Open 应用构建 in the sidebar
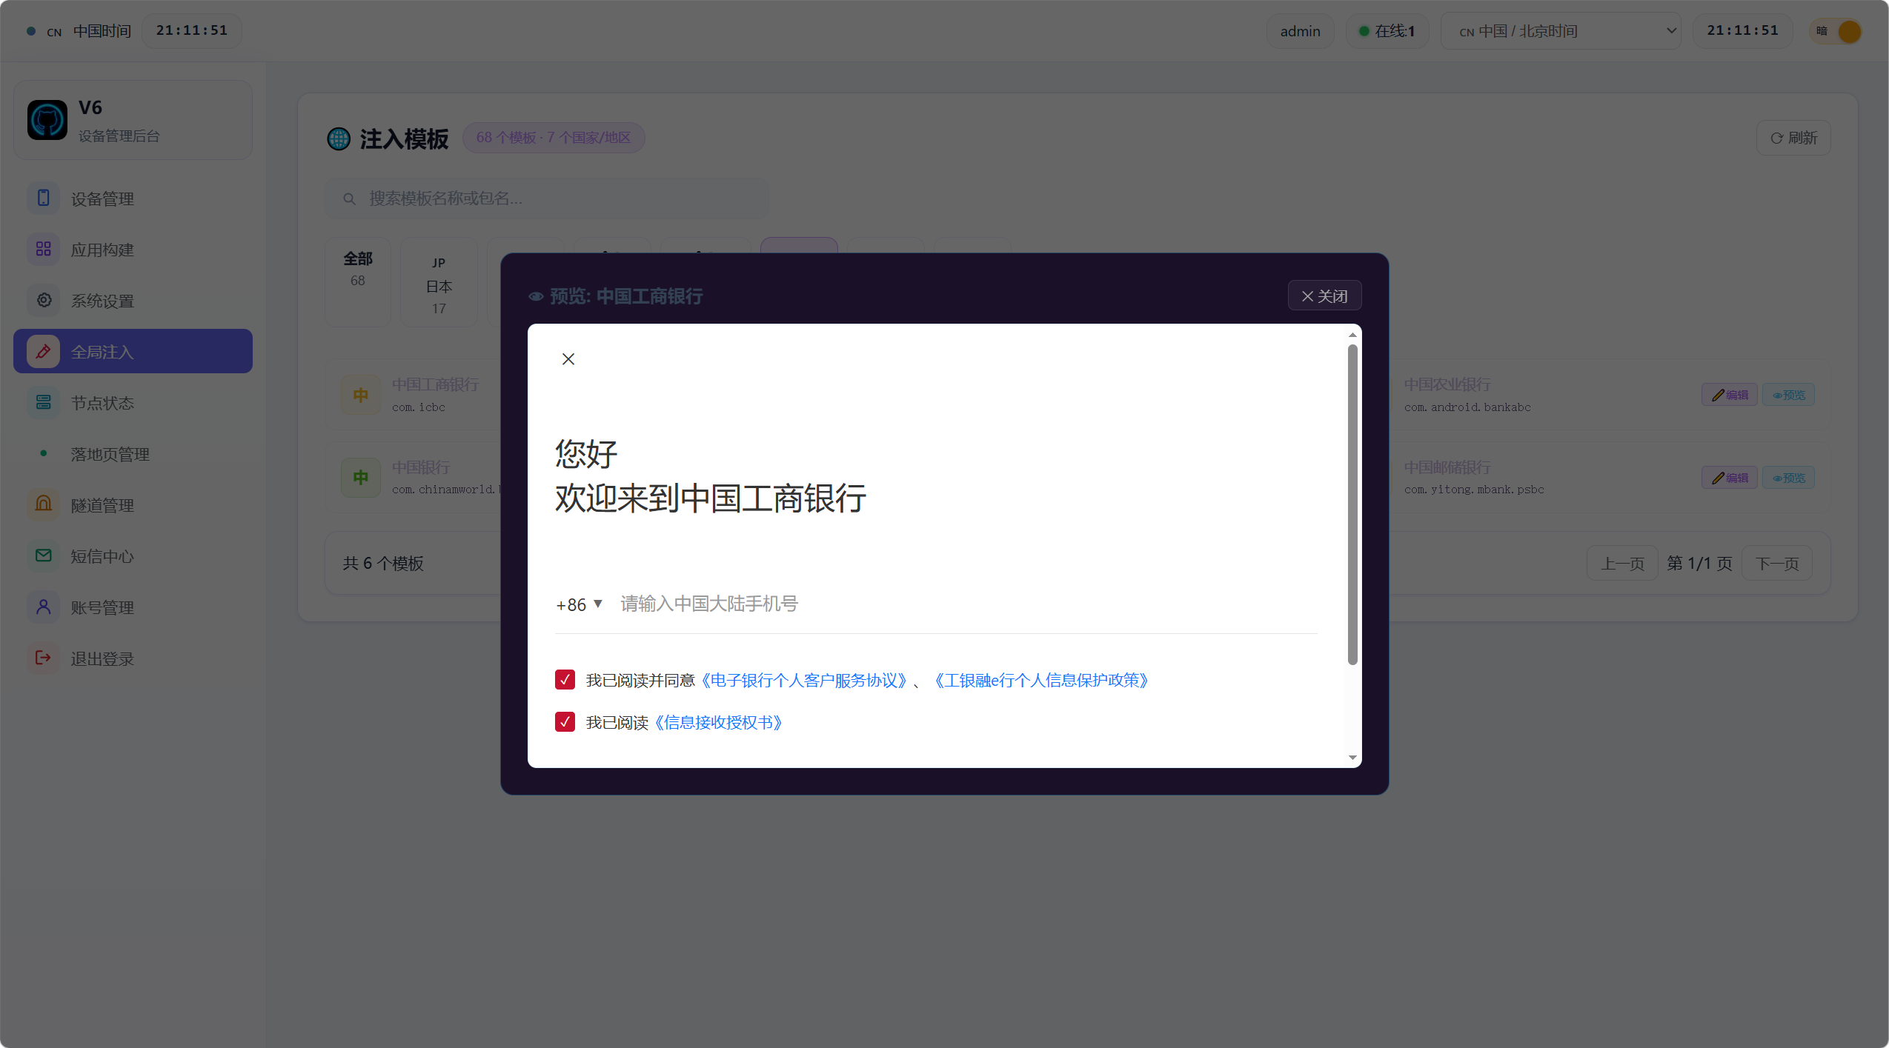Image resolution: width=1889 pixels, height=1048 pixels. click(133, 250)
